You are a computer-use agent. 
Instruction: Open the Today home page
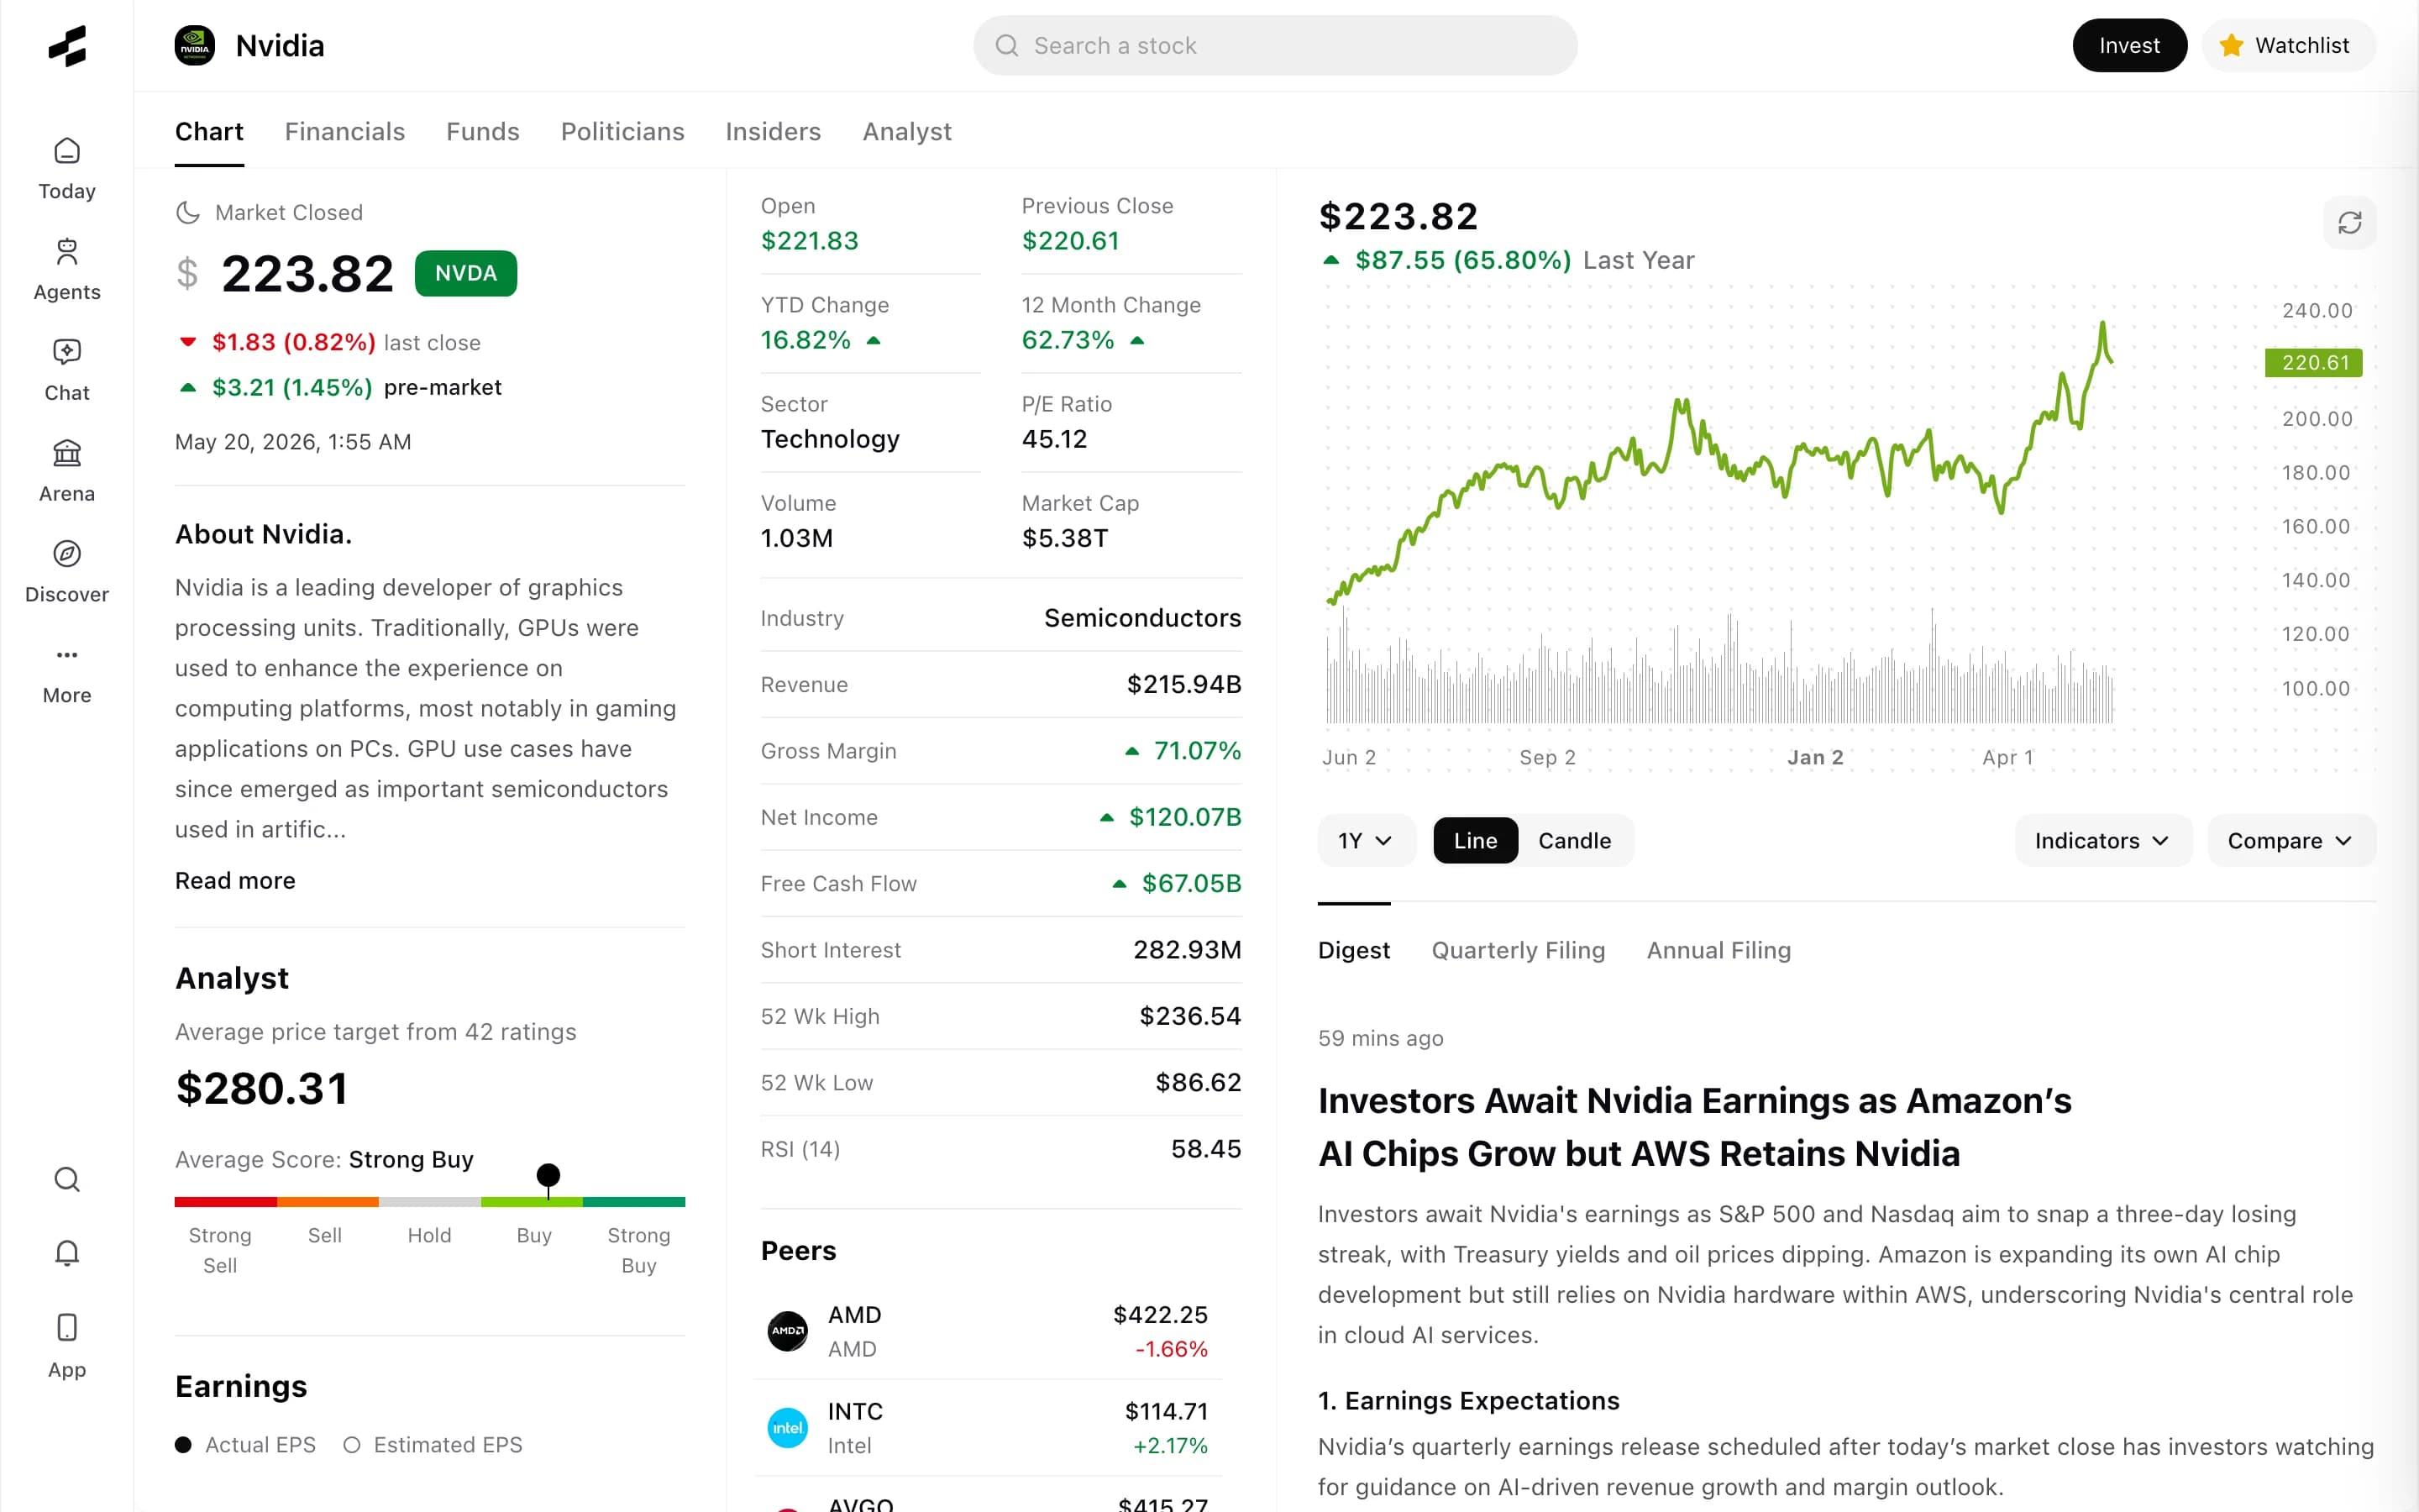67,169
